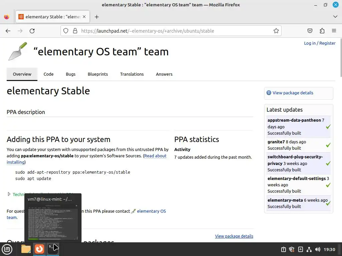Screen dimensions: 342x256
Task: Click the URL address bar field
Action: (x=171, y=31)
